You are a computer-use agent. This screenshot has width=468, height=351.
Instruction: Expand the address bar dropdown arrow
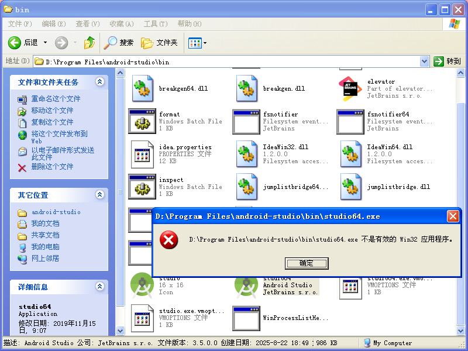(x=424, y=62)
